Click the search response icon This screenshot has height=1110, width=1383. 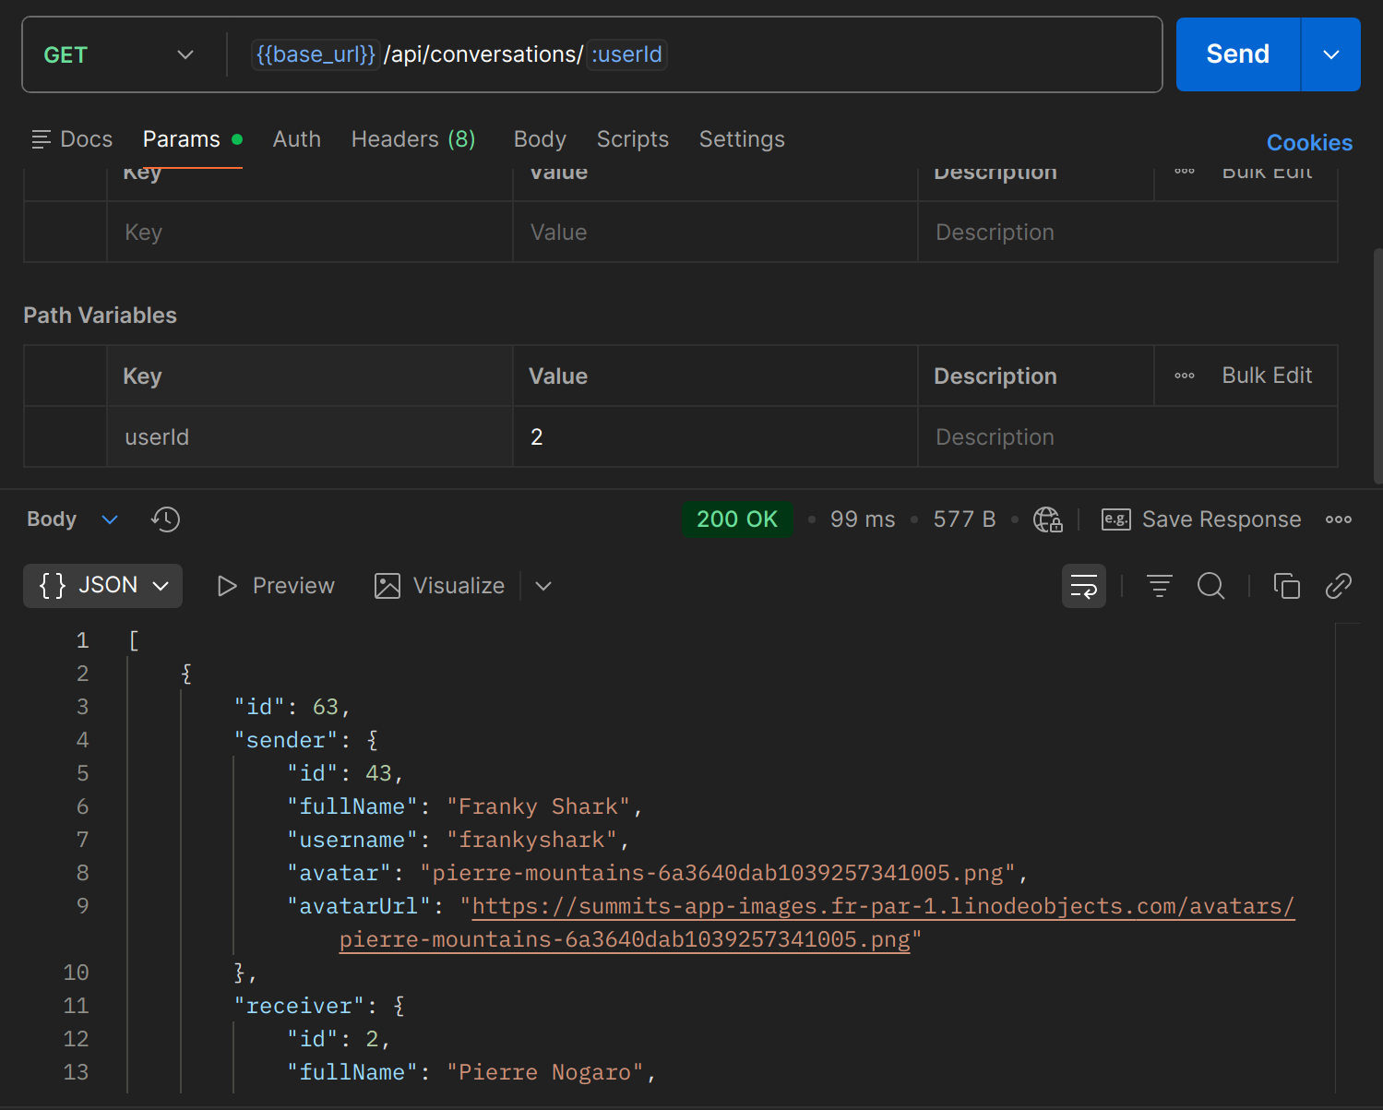tap(1211, 586)
